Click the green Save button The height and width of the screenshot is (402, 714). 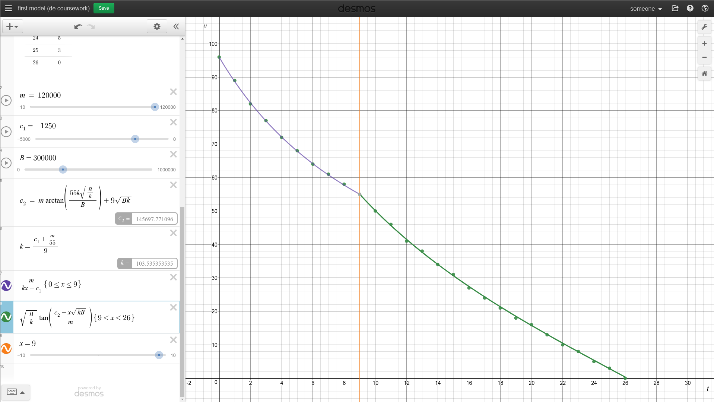pos(104,8)
